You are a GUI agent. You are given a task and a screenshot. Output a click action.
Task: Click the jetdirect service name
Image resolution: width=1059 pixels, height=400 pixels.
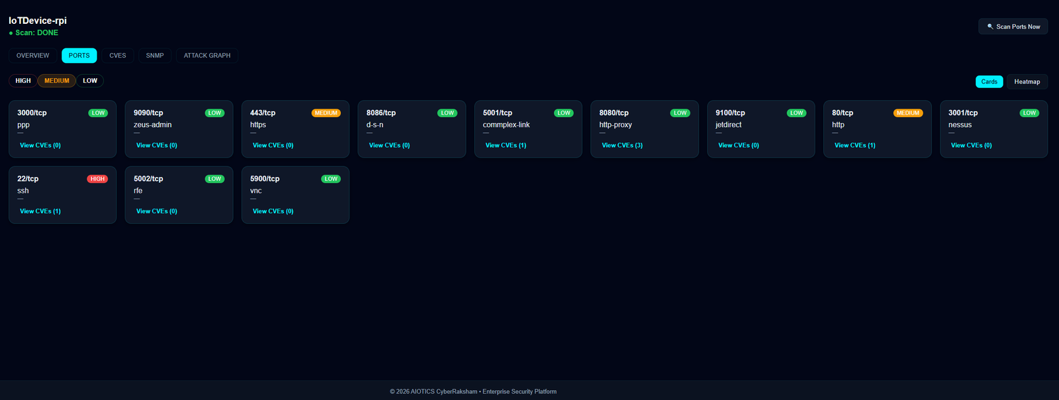(729, 125)
